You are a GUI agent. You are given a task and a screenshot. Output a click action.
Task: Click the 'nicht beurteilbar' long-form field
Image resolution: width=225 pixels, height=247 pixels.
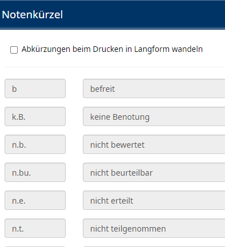154,172
